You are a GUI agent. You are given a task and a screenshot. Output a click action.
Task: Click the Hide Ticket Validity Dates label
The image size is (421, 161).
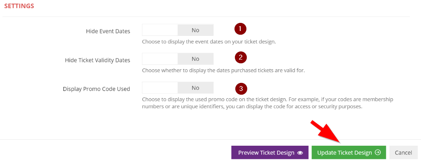point(97,60)
